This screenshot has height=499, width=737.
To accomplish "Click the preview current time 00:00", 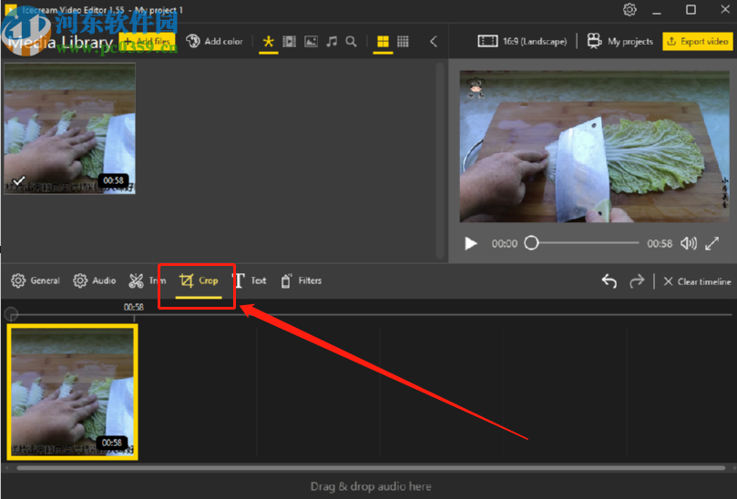I will click(505, 243).
